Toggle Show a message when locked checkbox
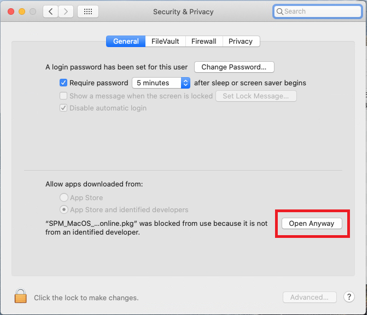The width and height of the screenshot is (368, 315). point(63,96)
